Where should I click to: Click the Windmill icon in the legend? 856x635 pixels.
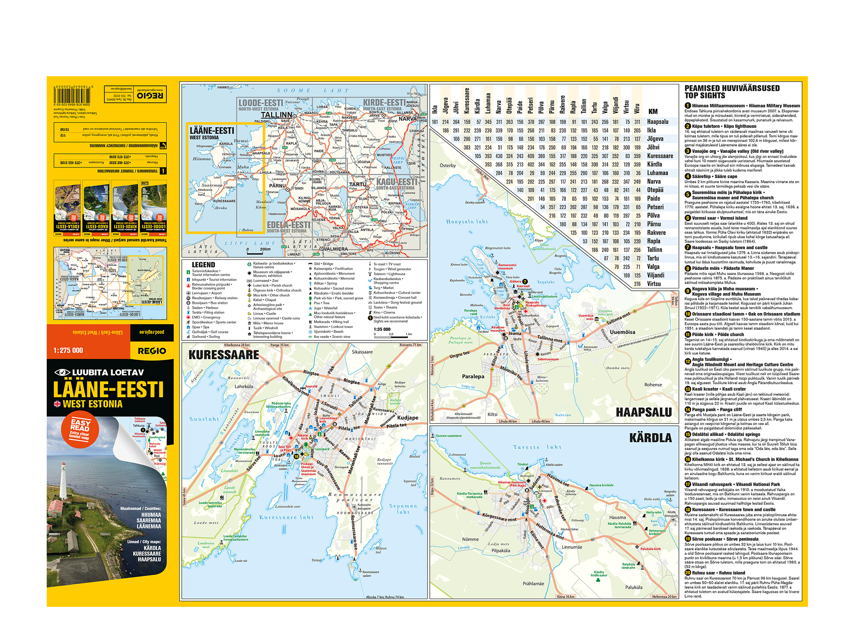pos(249,328)
